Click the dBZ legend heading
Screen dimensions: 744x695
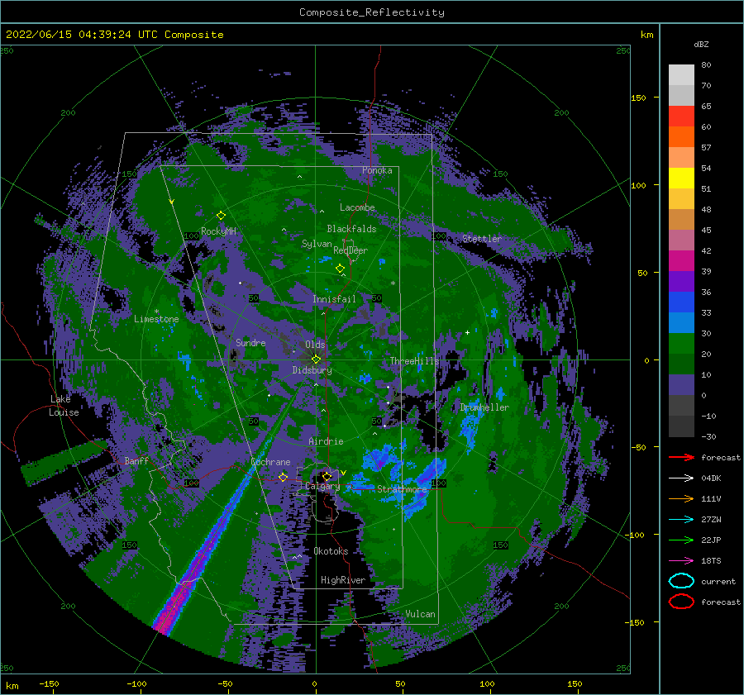tap(701, 44)
